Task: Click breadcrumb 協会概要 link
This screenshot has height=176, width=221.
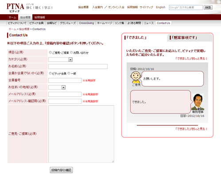Action: click(24, 29)
